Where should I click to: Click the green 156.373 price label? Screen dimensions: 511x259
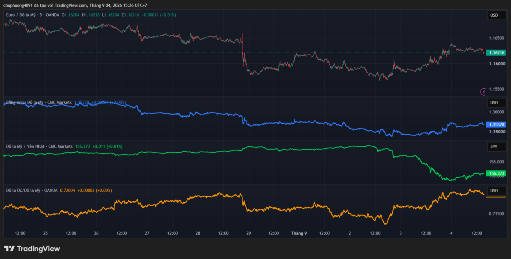coord(496,173)
